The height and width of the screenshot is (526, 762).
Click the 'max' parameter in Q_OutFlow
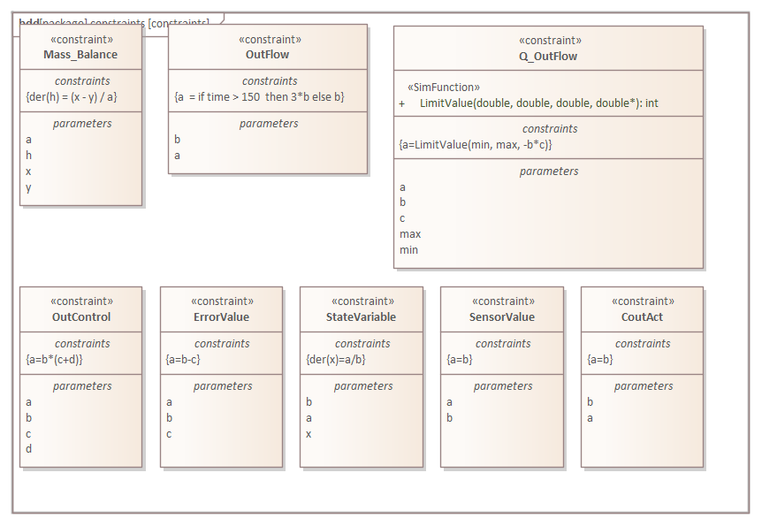tap(410, 234)
